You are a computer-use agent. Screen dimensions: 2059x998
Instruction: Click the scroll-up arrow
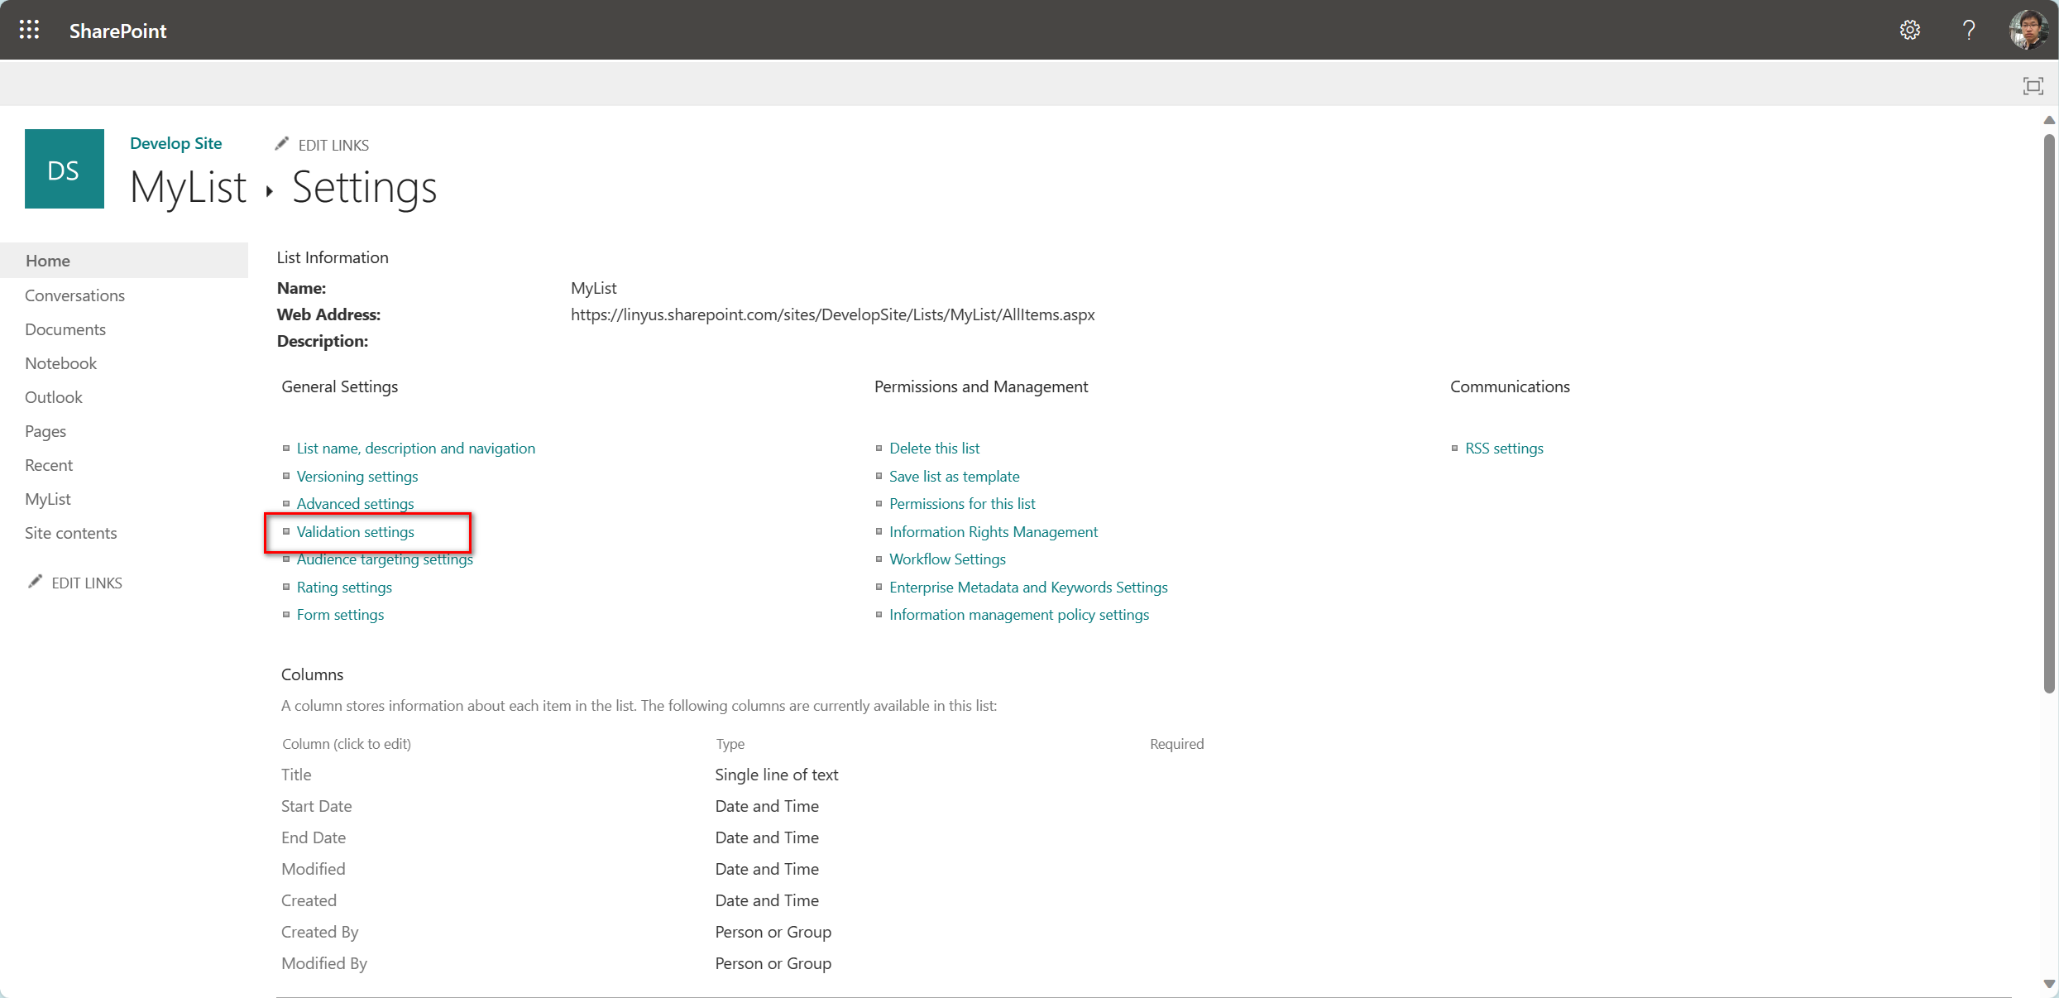coord(2049,120)
